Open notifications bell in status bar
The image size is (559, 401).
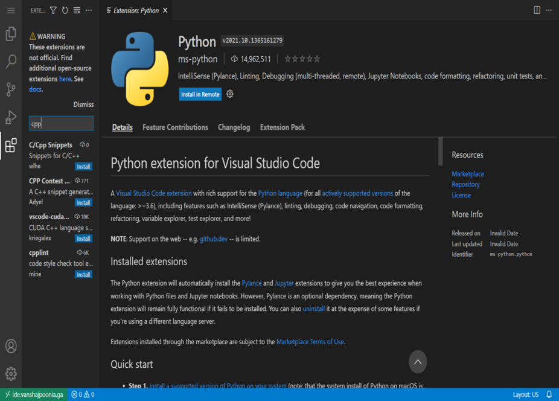[x=549, y=394]
